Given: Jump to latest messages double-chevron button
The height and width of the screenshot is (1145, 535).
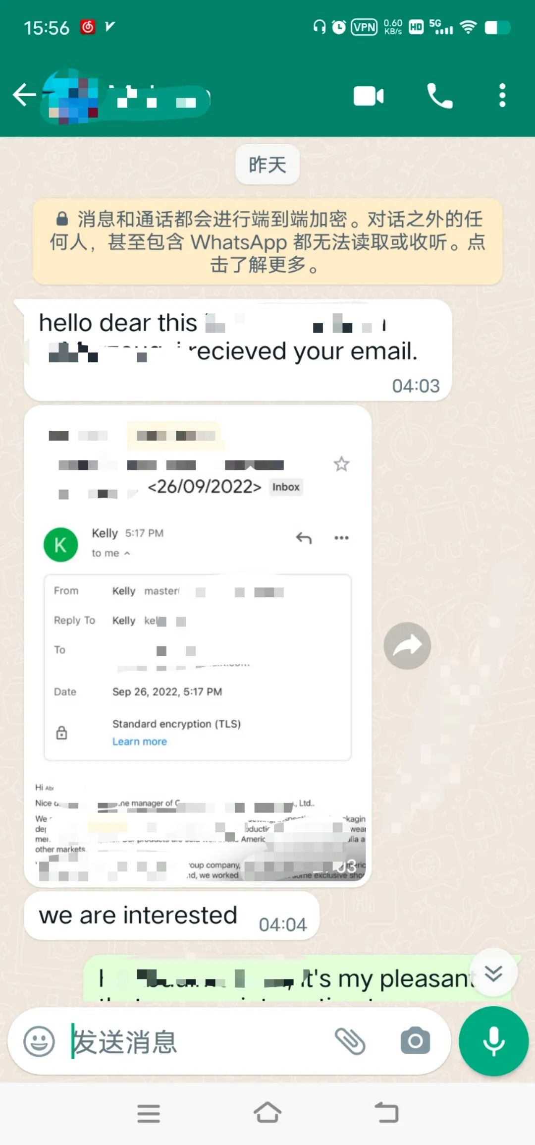Looking at the screenshot, I should pyautogui.click(x=493, y=973).
